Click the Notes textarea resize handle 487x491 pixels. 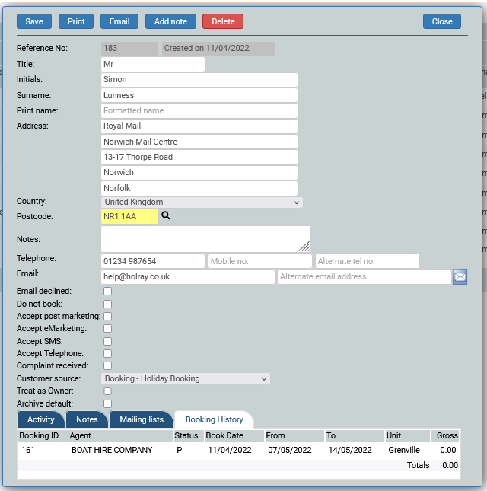click(x=304, y=246)
